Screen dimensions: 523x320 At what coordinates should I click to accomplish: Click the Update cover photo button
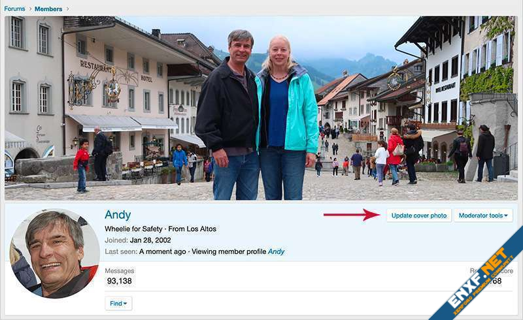coord(419,216)
